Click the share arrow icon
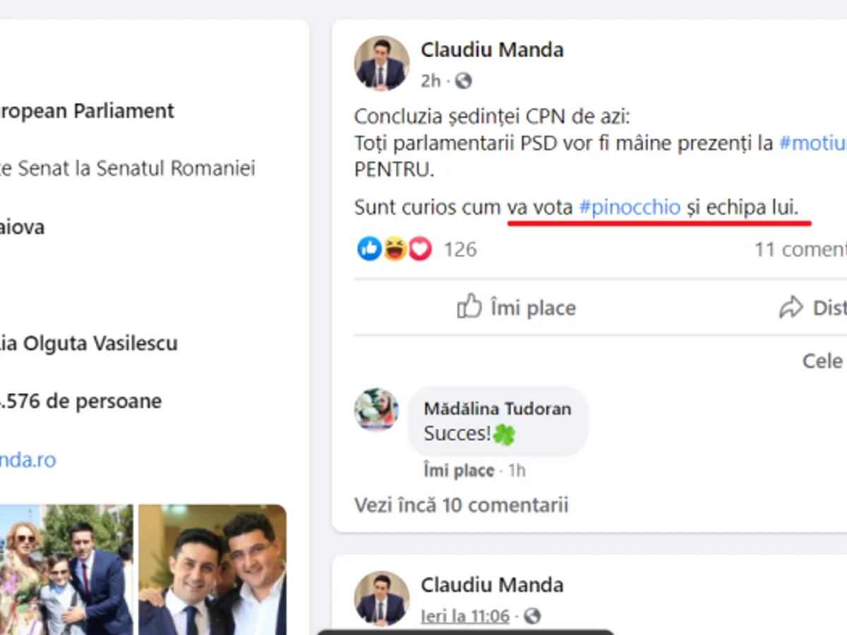 pyautogui.click(x=791, y=308)
